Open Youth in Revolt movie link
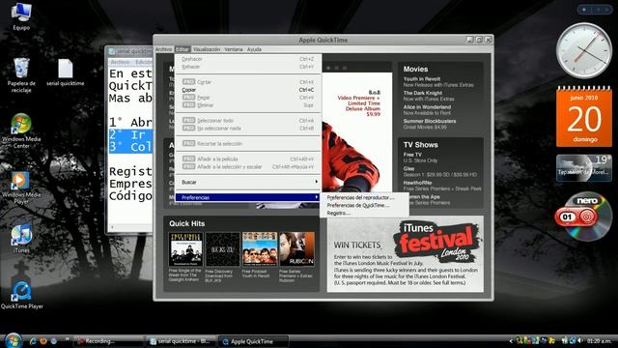Viewport: 618px width, 348px height. coord(422,79)
